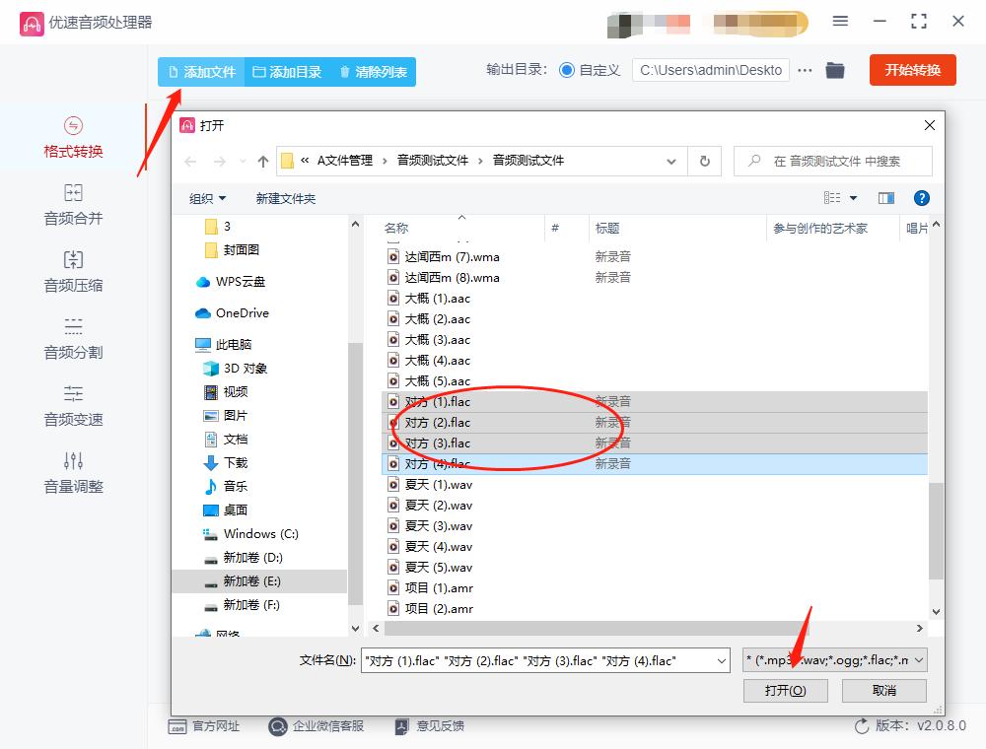The image size is (986, 749).
Task: Click the refresh icon beside 版本 v2.0.8.0
Action: coord(862,724)
